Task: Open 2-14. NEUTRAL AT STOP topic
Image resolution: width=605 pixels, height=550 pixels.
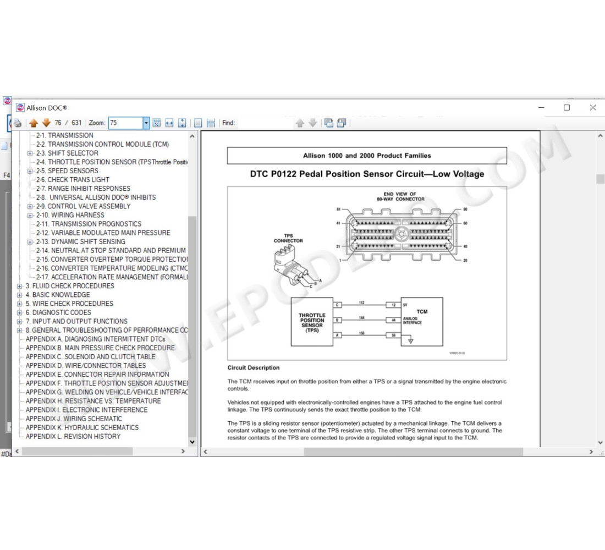Action: [x=111, y=251]
